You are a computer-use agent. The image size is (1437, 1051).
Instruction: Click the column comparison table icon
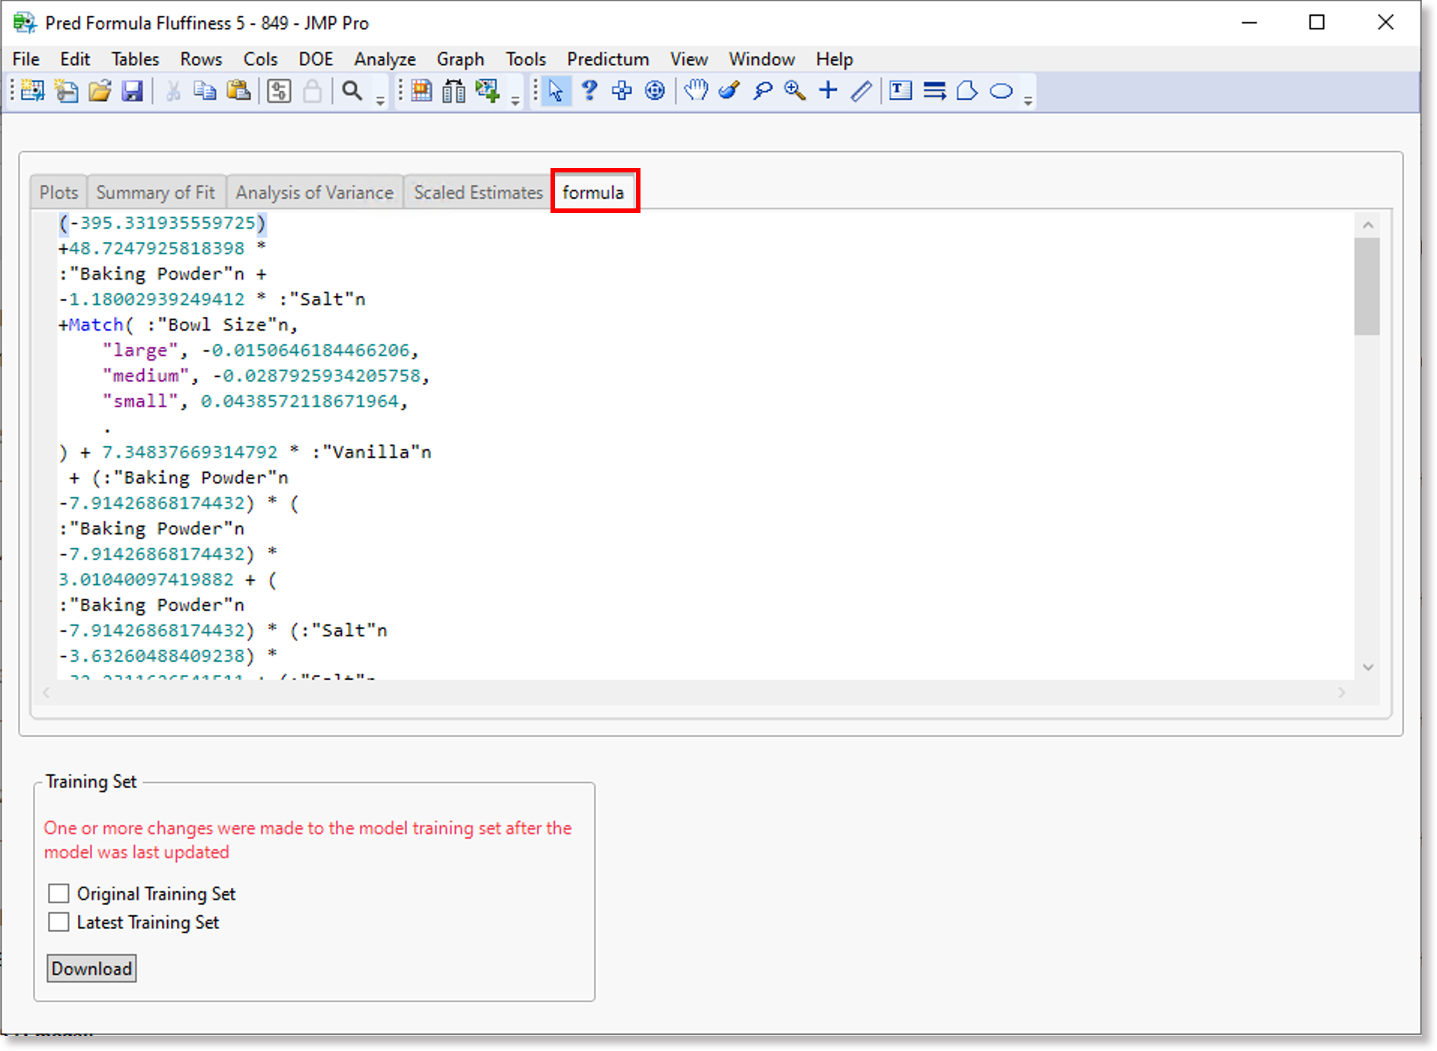pos(454,91)
